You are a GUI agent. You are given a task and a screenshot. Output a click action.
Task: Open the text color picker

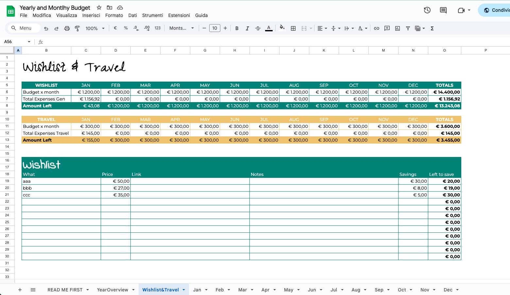(x=268, y=28)
